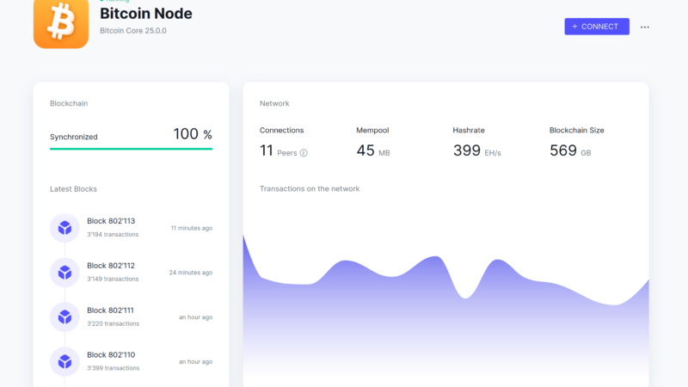Click the Hashrate value 399 EH/s
This screenshot has height=387, width=688.
pyautogui.click(x=477, y=151)
